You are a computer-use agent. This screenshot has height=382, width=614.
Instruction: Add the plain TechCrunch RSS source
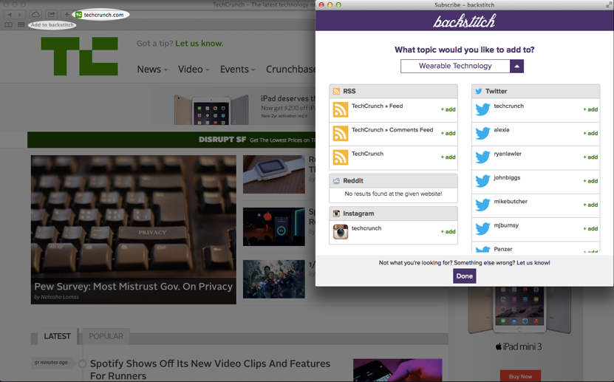[x=448, y=157]
